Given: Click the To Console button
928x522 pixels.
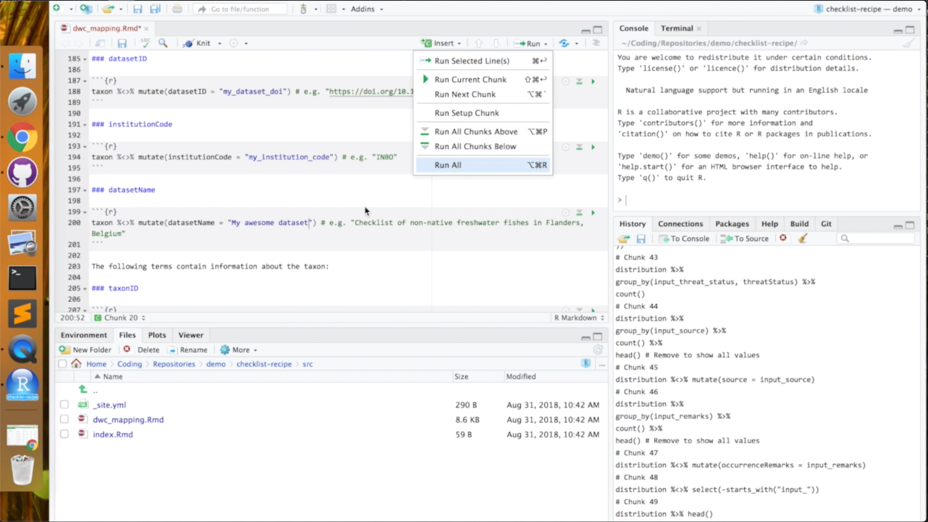Looking at the screenshot, I should 684,238.
